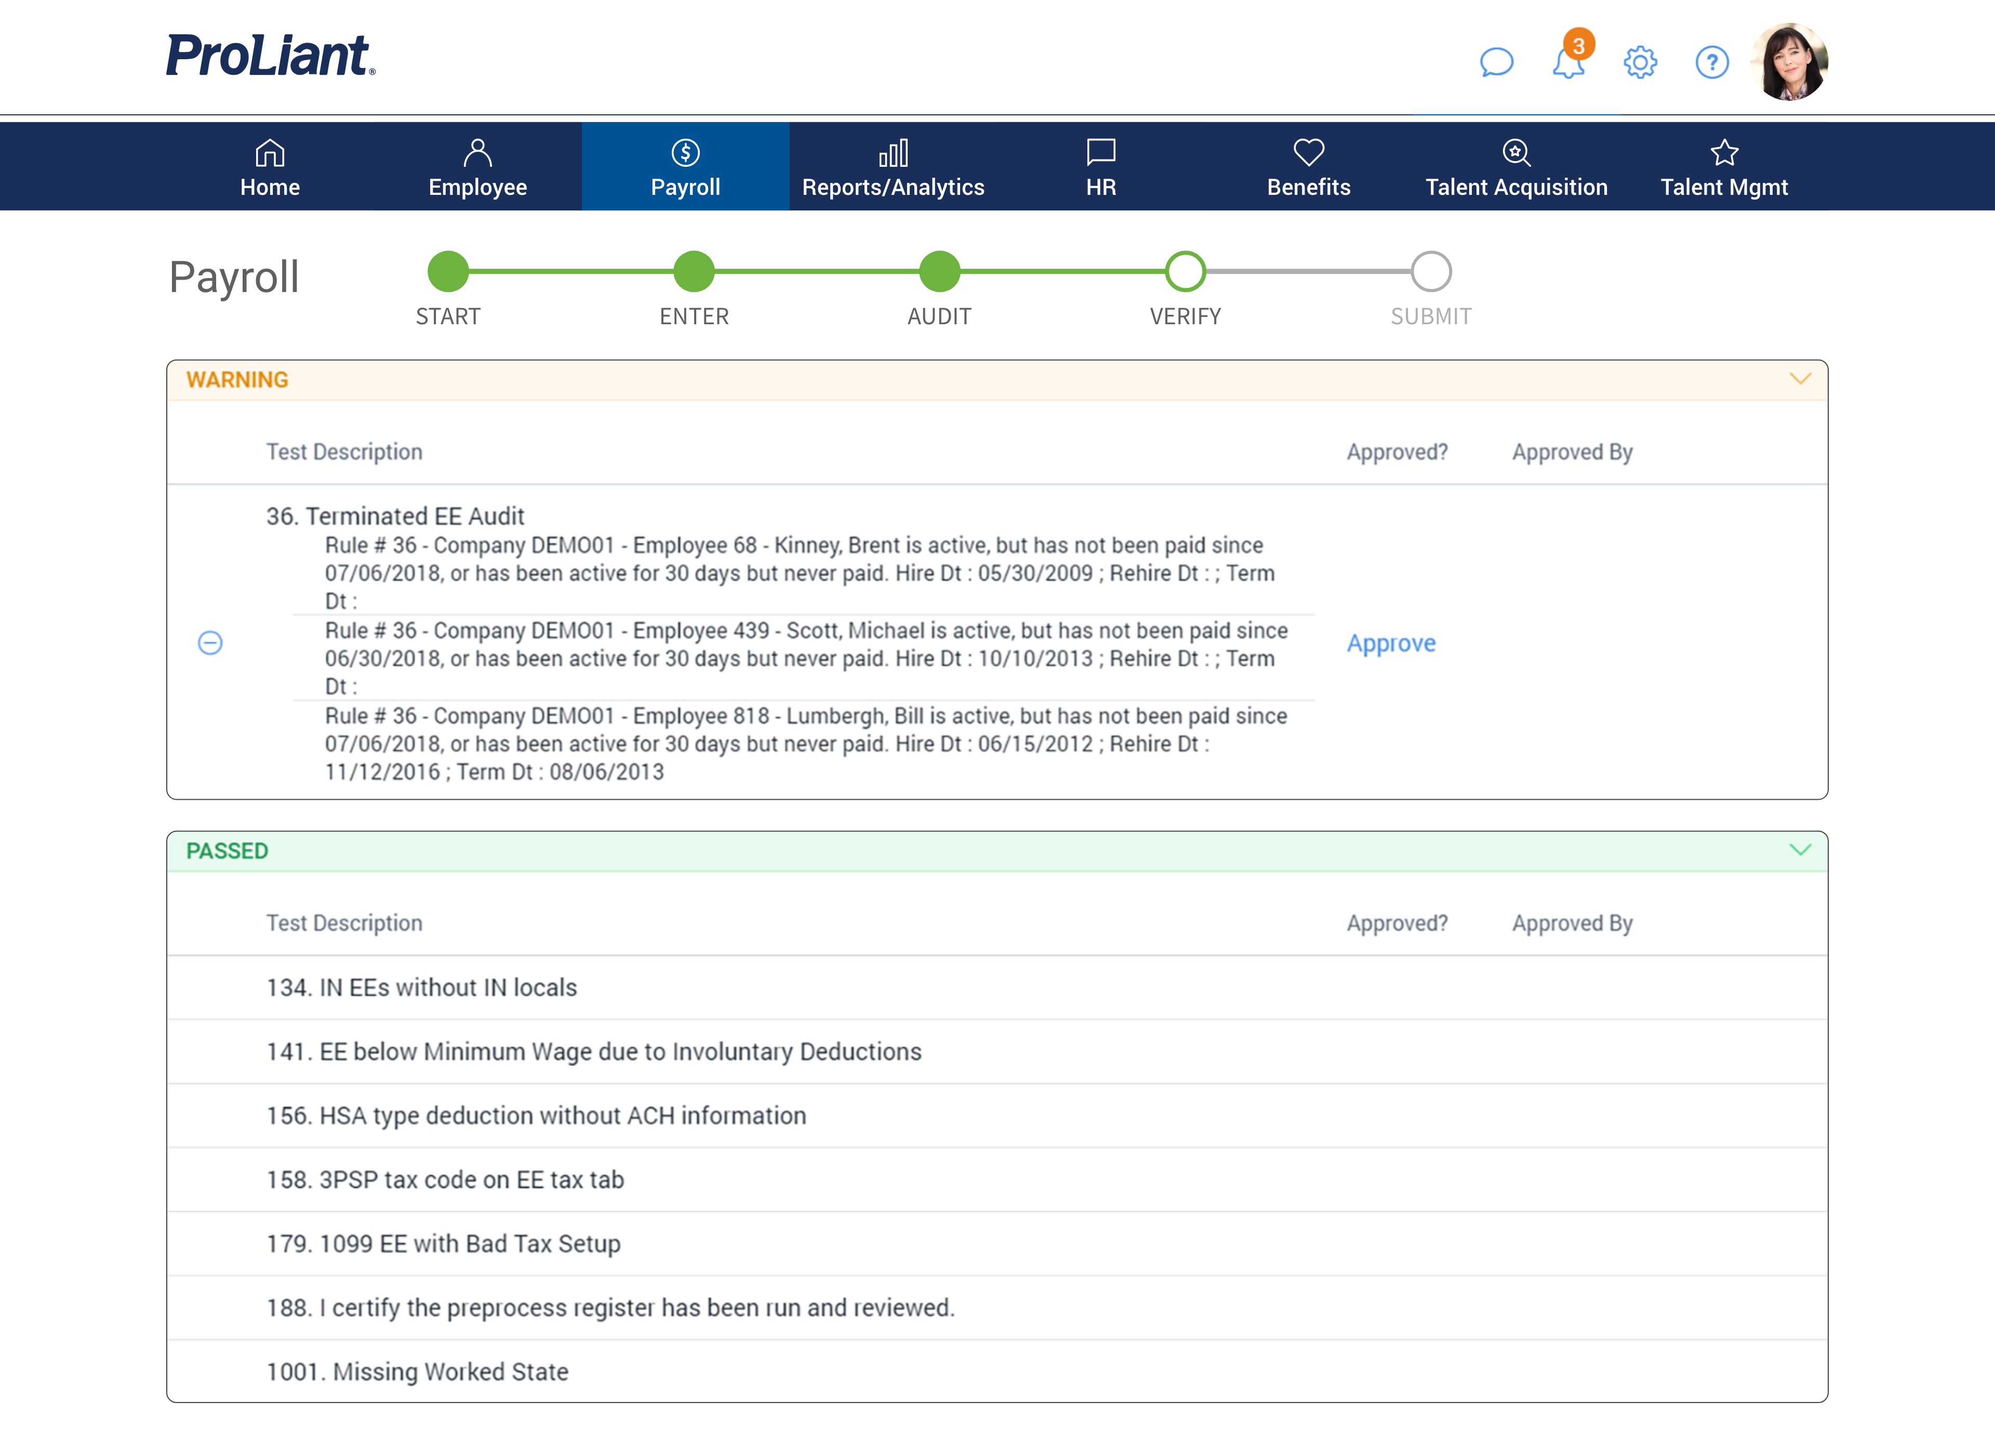Collapse the Terminated EE Audit row
The width and height of the screenshot is (1995, 1455).
[210, 643]
